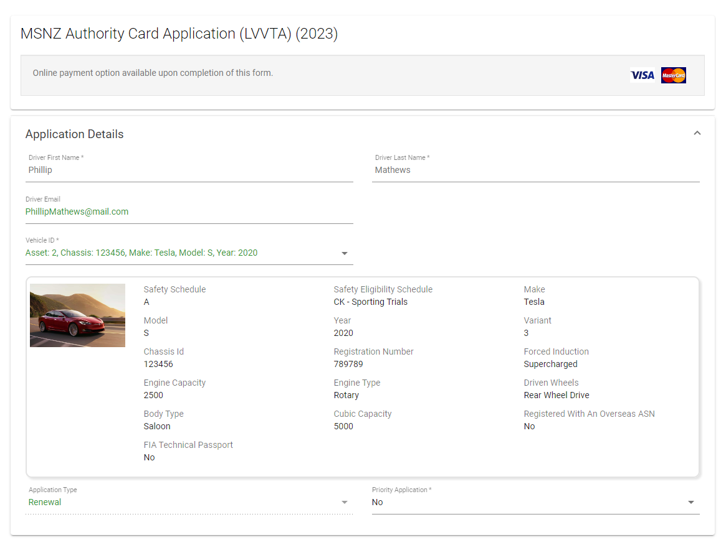Click the Registered With An Overseas ASN value
Screen dimensions: 726x540
click(x=529, y=426)
